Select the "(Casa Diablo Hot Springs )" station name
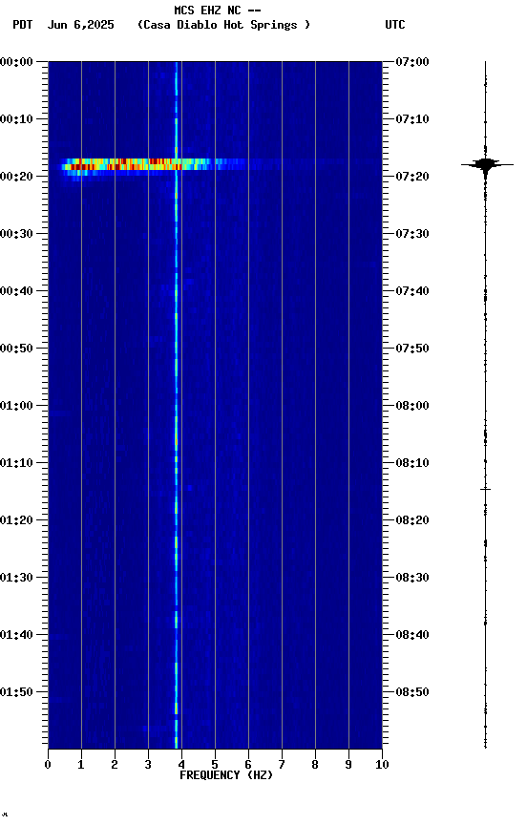The width and height of the screenshot is (527, 825). click(x=223, y=25)
